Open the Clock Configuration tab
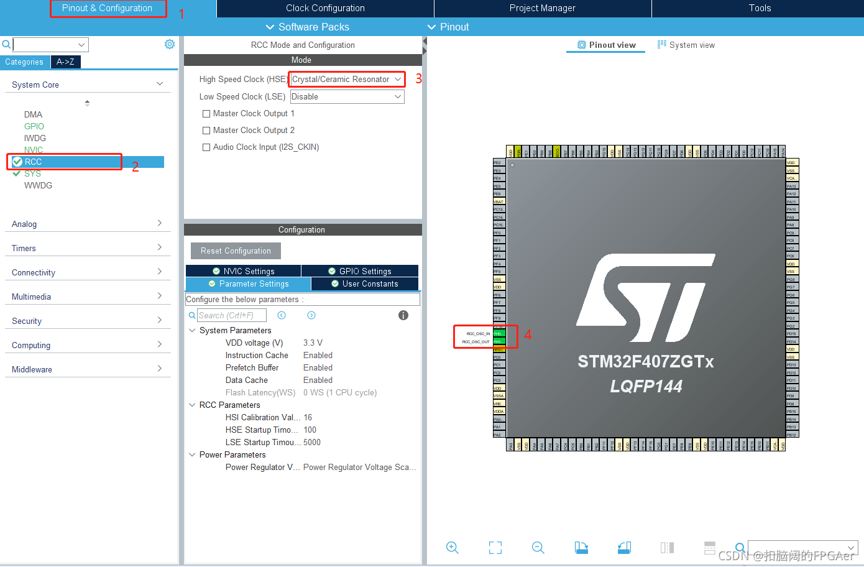 pos(325,8)
